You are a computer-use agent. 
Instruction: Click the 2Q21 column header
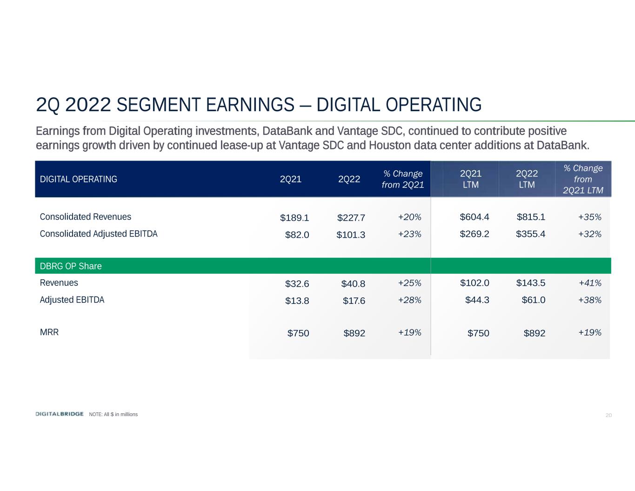(x=290, y=179)
